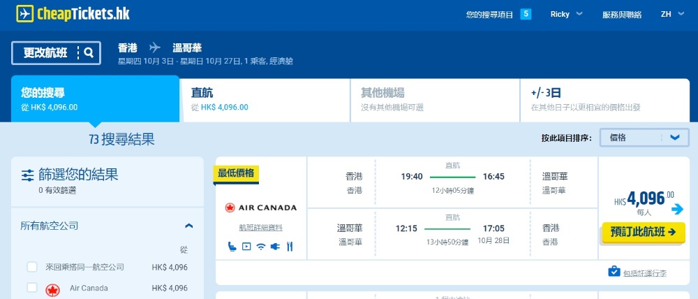Select the +/- 3日 flexible dates tab

tap(604, 99)
